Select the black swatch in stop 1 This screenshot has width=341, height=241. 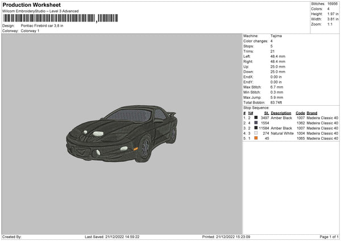[256, 118]
